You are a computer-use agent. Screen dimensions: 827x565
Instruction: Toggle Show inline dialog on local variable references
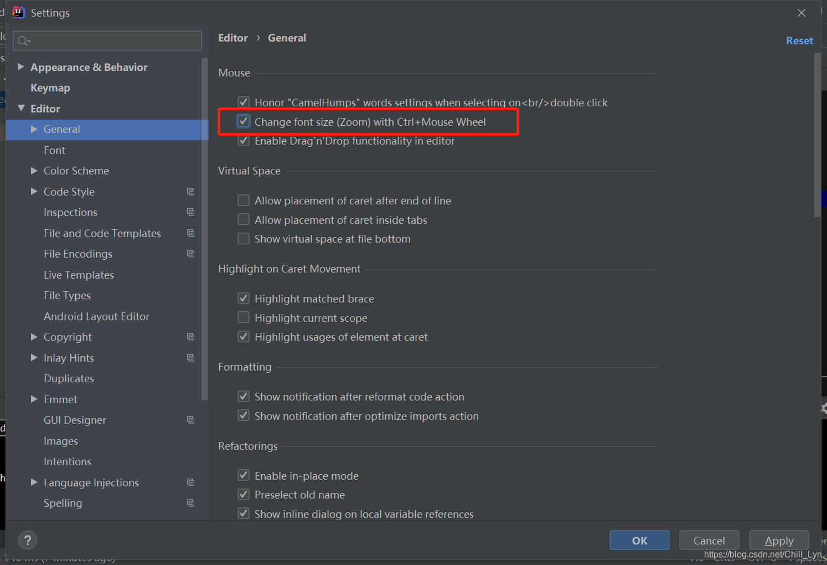coord(244,513)
